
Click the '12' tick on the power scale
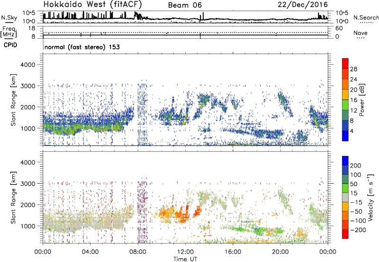coord(353,111)
